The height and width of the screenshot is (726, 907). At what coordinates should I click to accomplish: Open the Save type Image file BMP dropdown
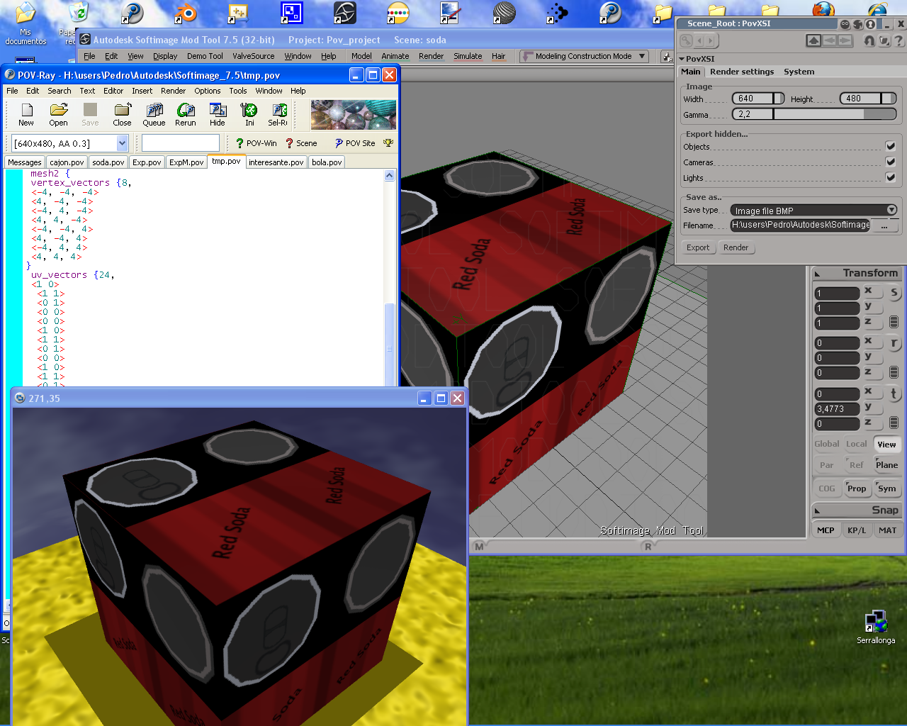coord(814,210)
